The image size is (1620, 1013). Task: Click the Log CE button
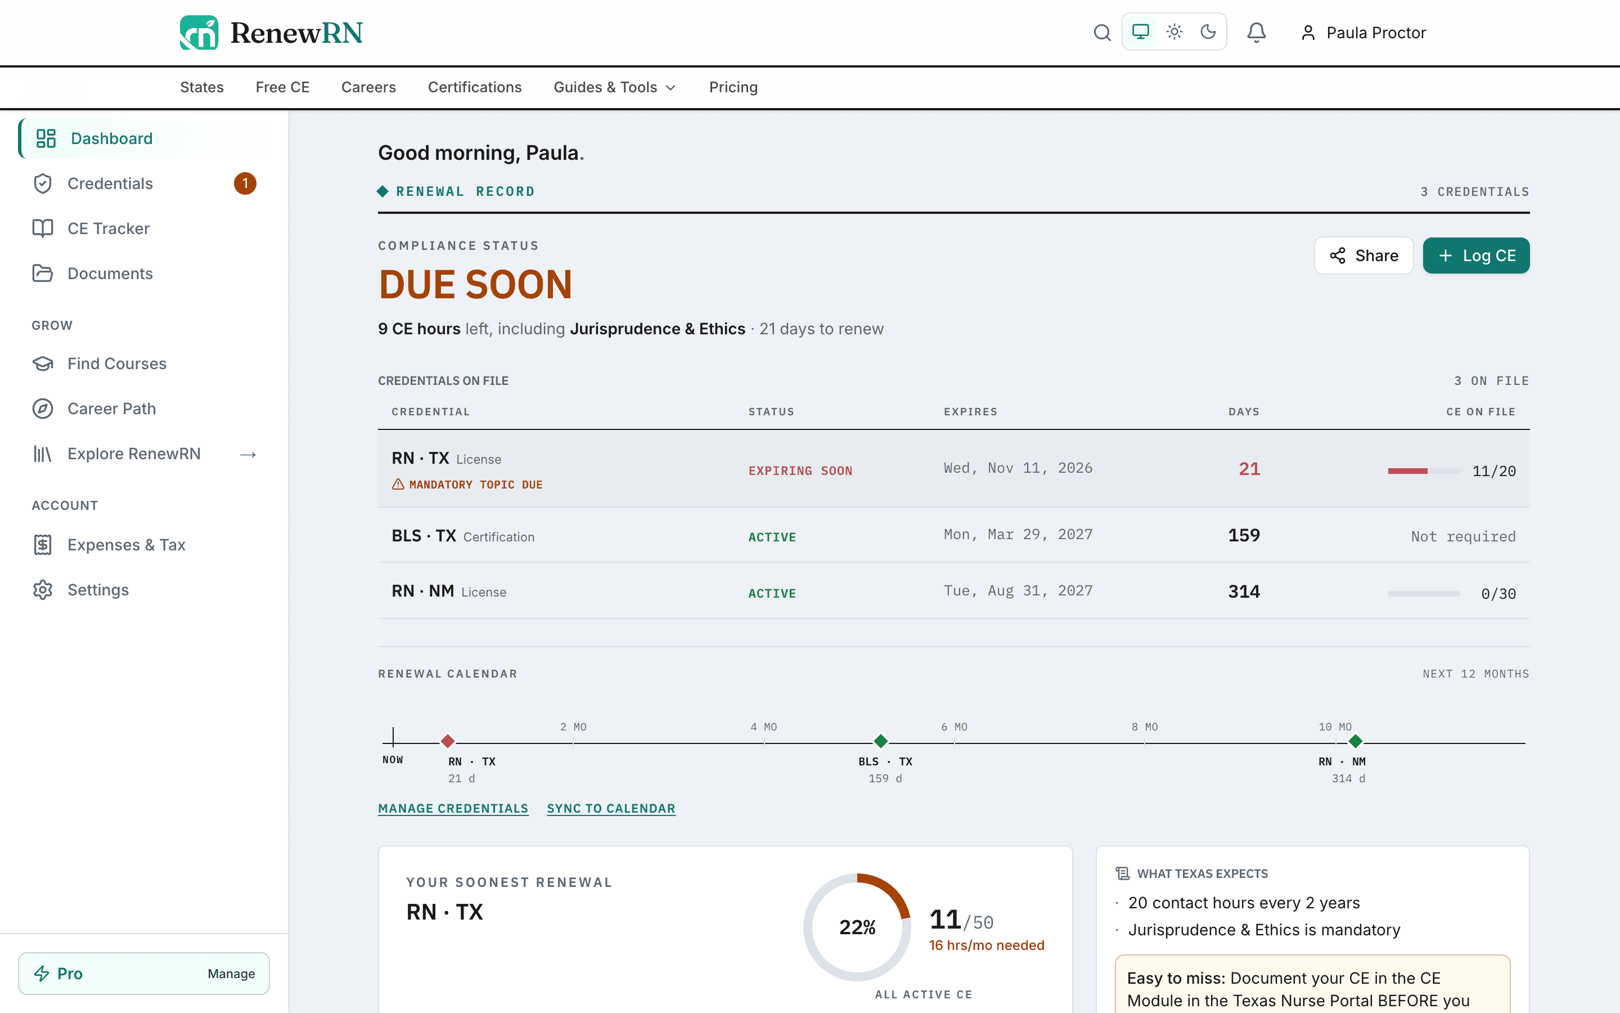(1476, 256)
